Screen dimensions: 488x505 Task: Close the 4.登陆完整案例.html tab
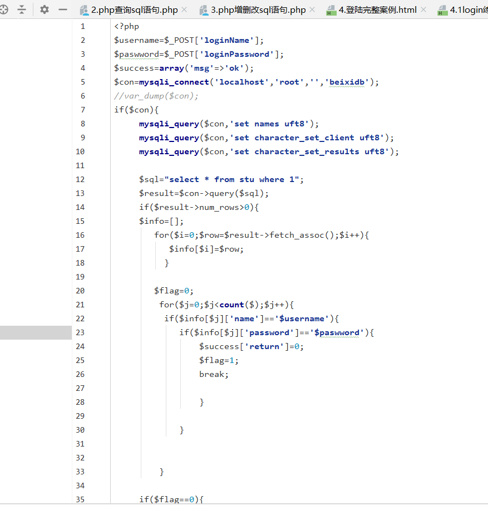point(423,9)
